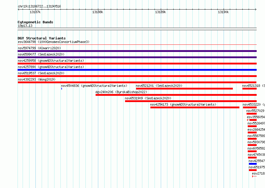Open variant label nsv6519537 (Sedlazeck2020)

[x=41, y=73]
